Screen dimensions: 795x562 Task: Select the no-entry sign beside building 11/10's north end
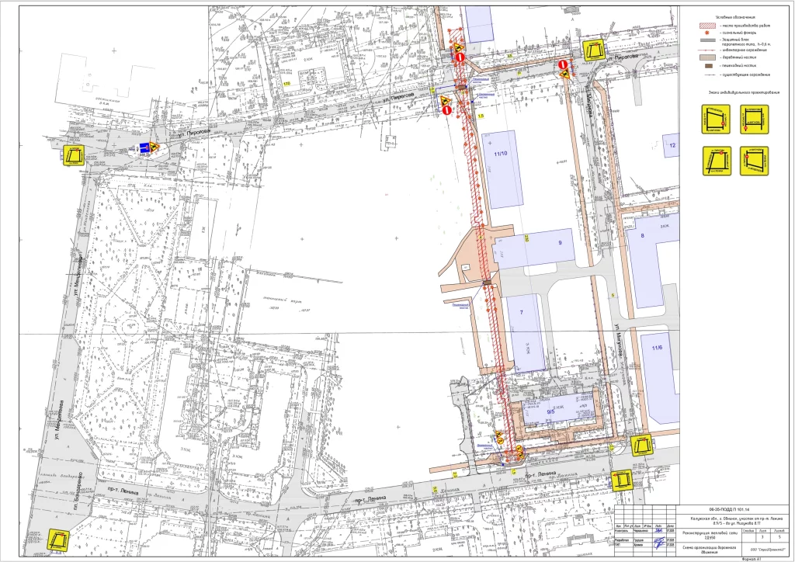tap(447, 111)
